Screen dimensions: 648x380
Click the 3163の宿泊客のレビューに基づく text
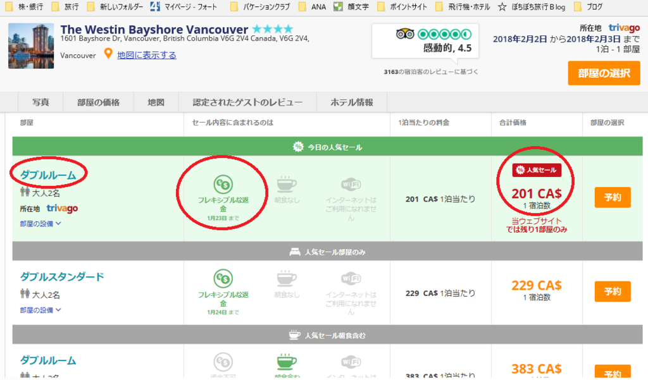[x=430, y=72]
